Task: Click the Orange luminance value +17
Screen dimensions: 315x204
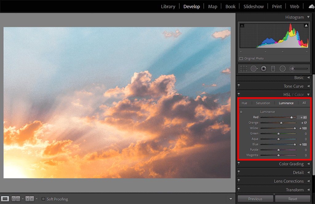Action: pyautogui.click(x=304, y=123)
